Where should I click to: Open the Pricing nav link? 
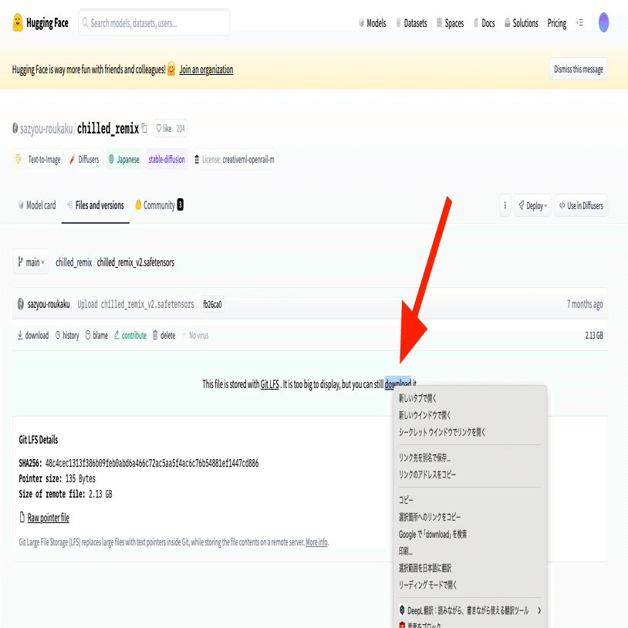point(557,23)
